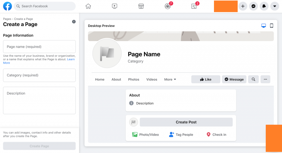
Task: Click the Message button
Action: pos(234,79)
